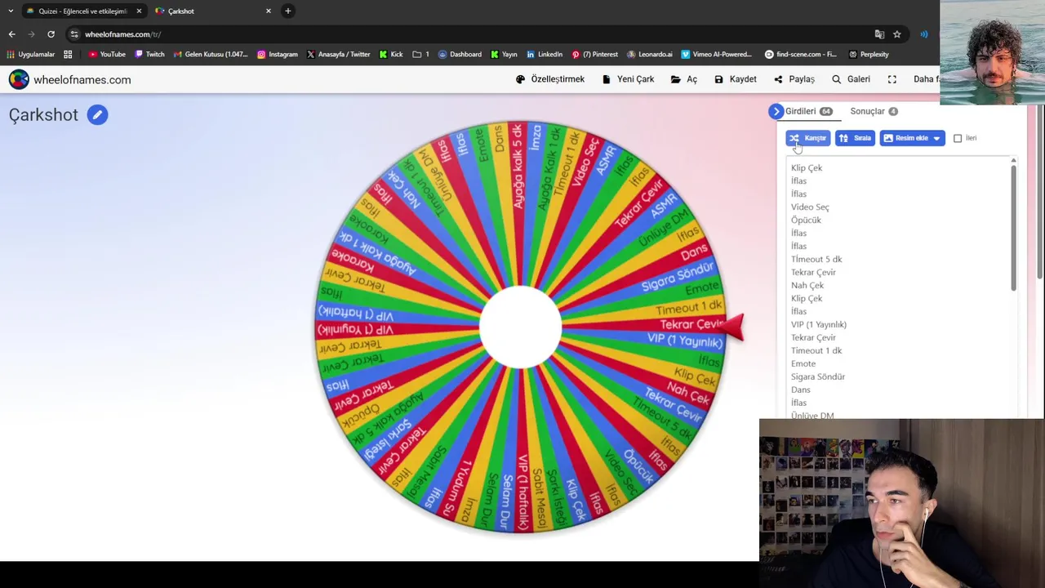The image size is (1045, 588).
Task: Open Anasayfa / Twitter bookmark
Action: (x=339, y=55)
